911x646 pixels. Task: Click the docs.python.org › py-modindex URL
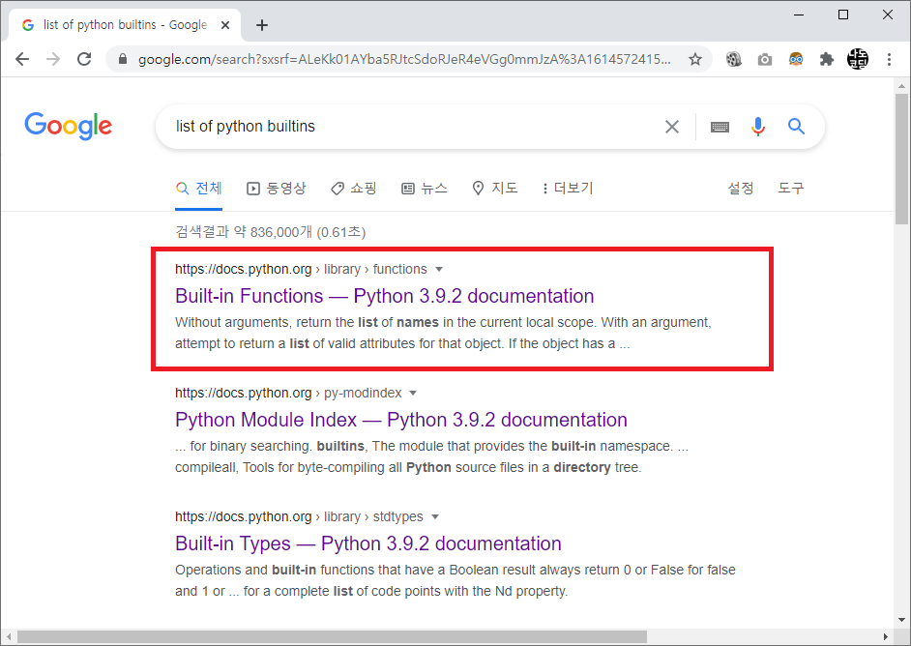(x=288, y=393)
